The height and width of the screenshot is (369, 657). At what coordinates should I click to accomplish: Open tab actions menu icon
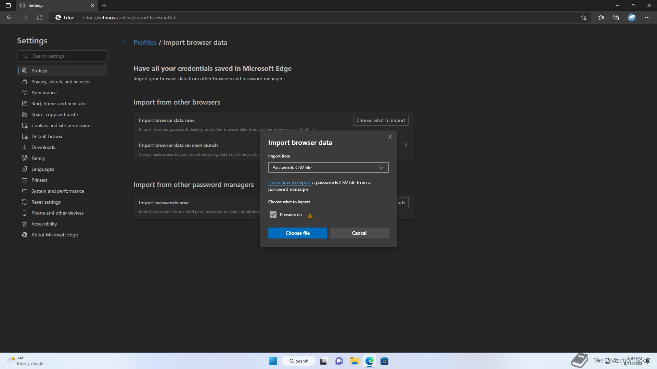(8, 5)
